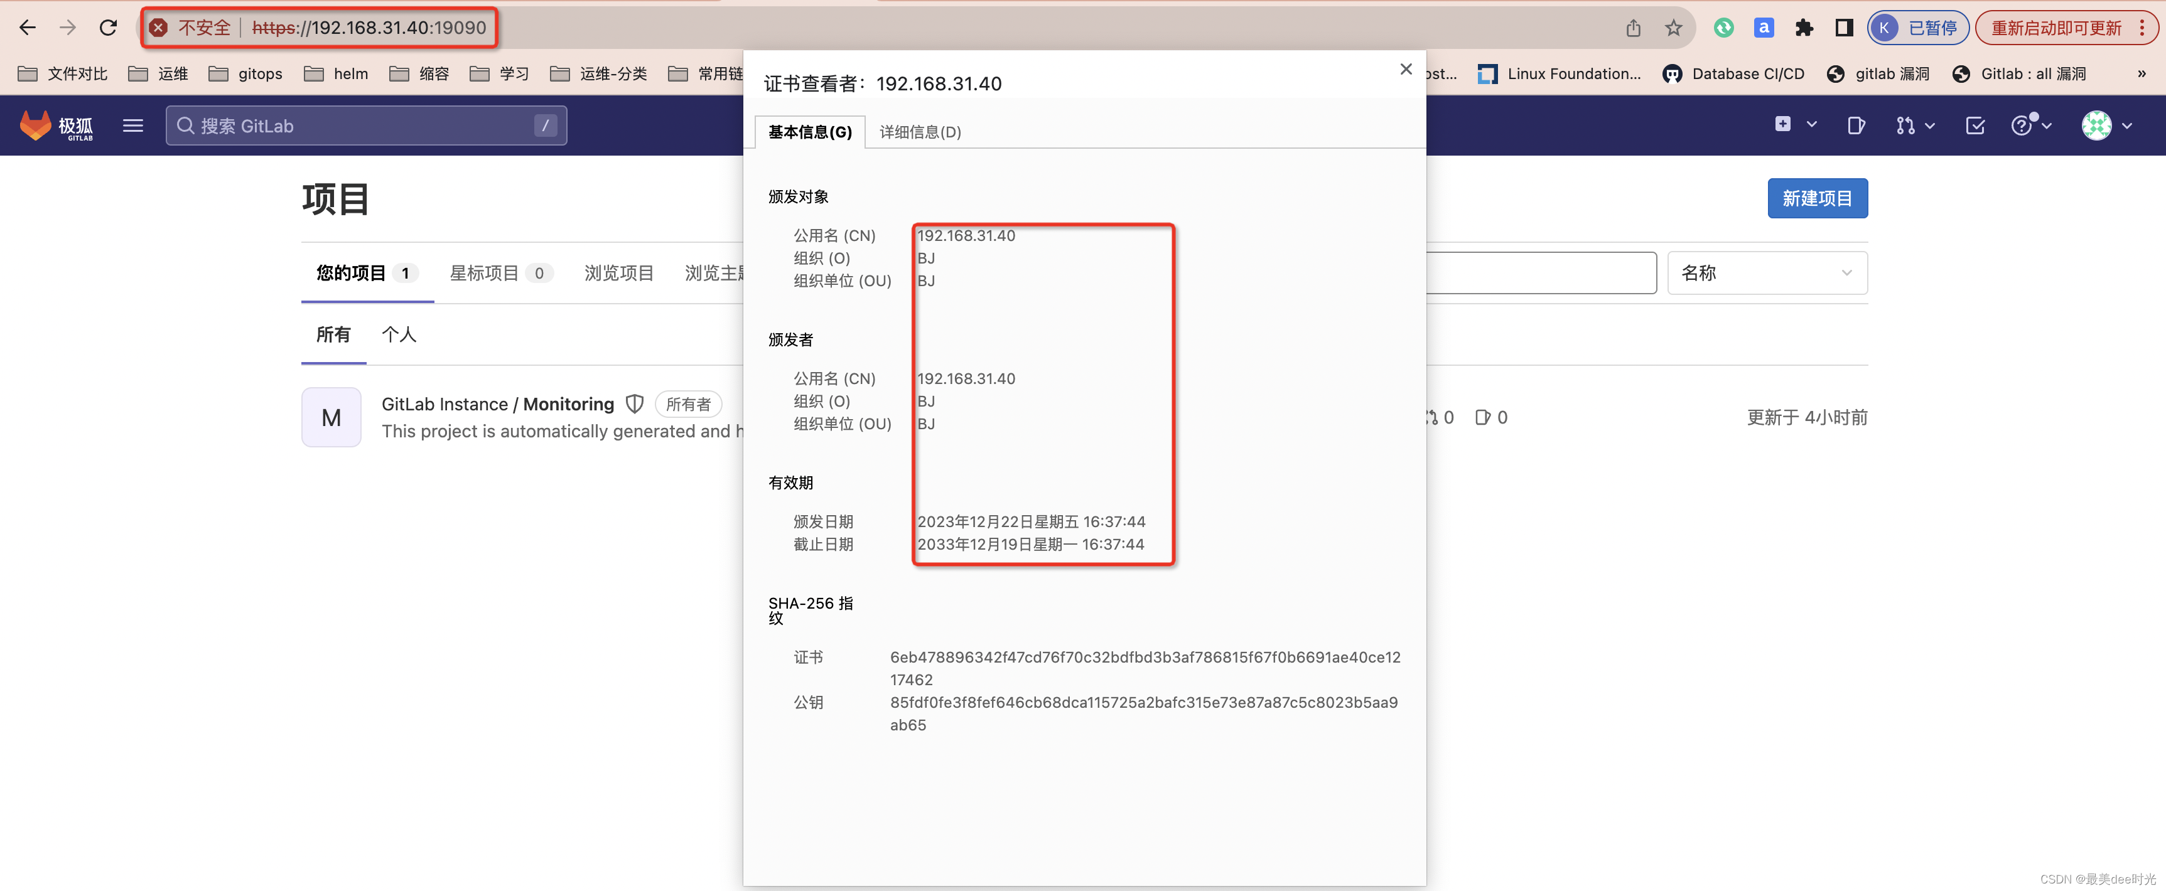
Task: Expand the user avatar dropdown
Action: click(2108, 125)
